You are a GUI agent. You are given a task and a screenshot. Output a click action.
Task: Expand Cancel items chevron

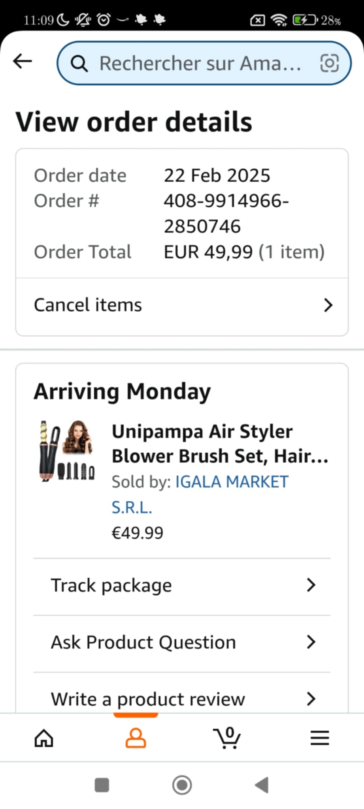click(328, 305)
